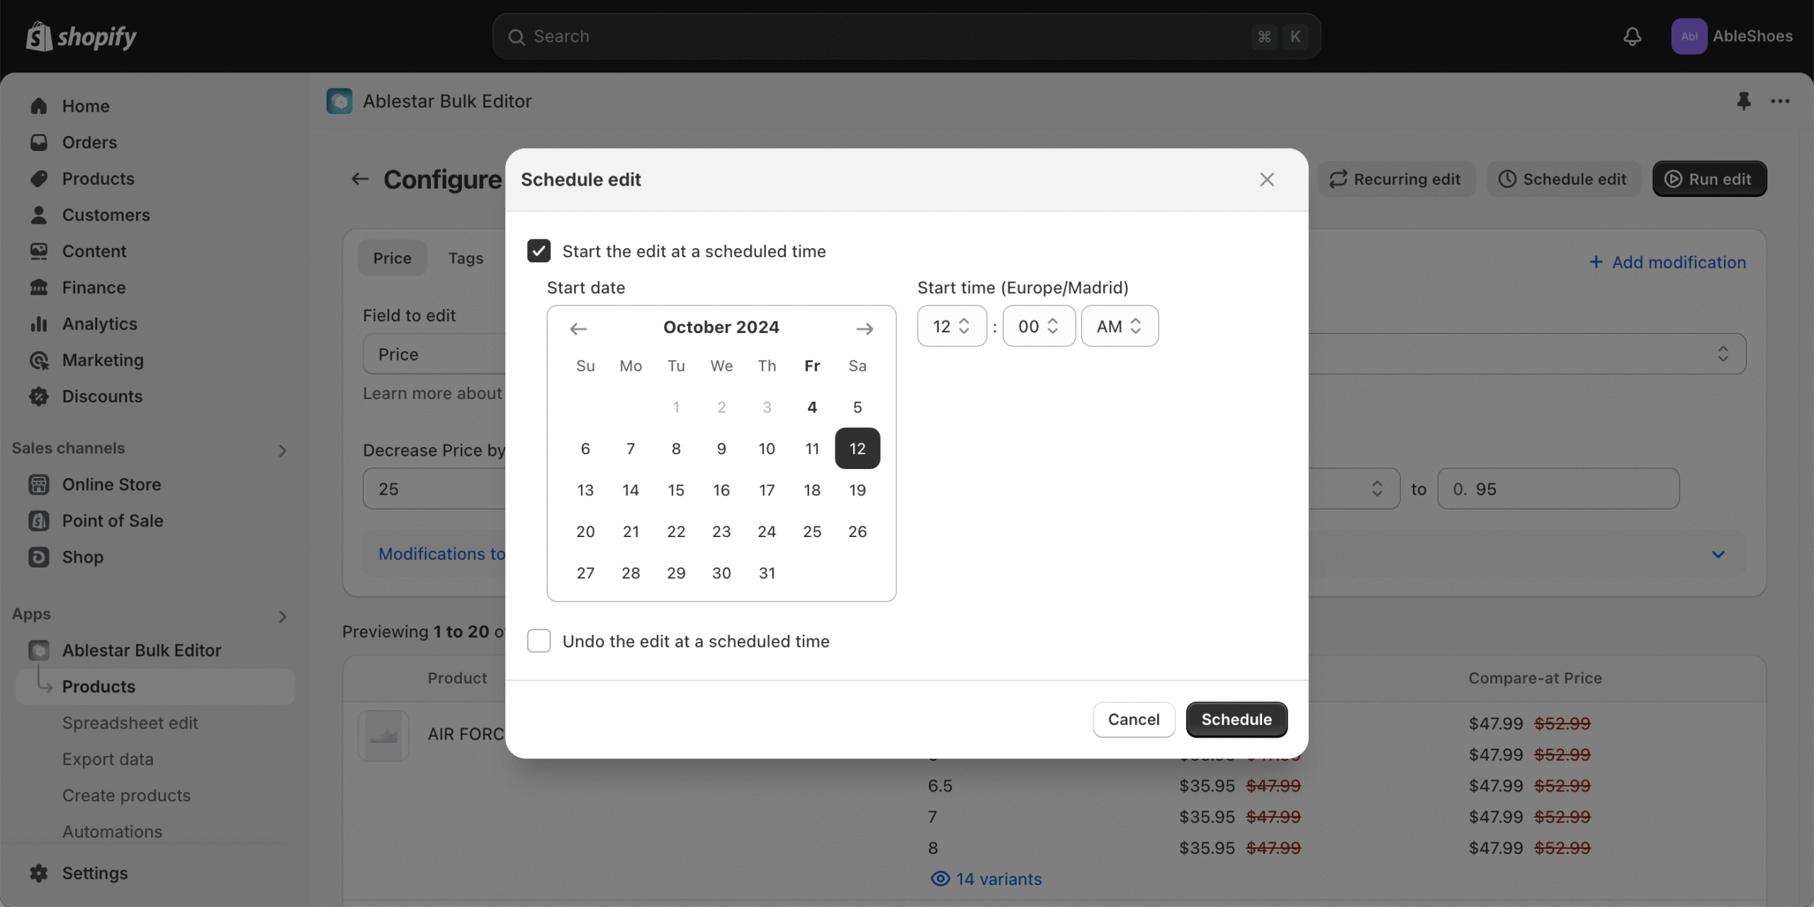This screenshot has width=1814, height=907.
Task: Switch to the Tags tab
Action: click(x=466, y=258)
